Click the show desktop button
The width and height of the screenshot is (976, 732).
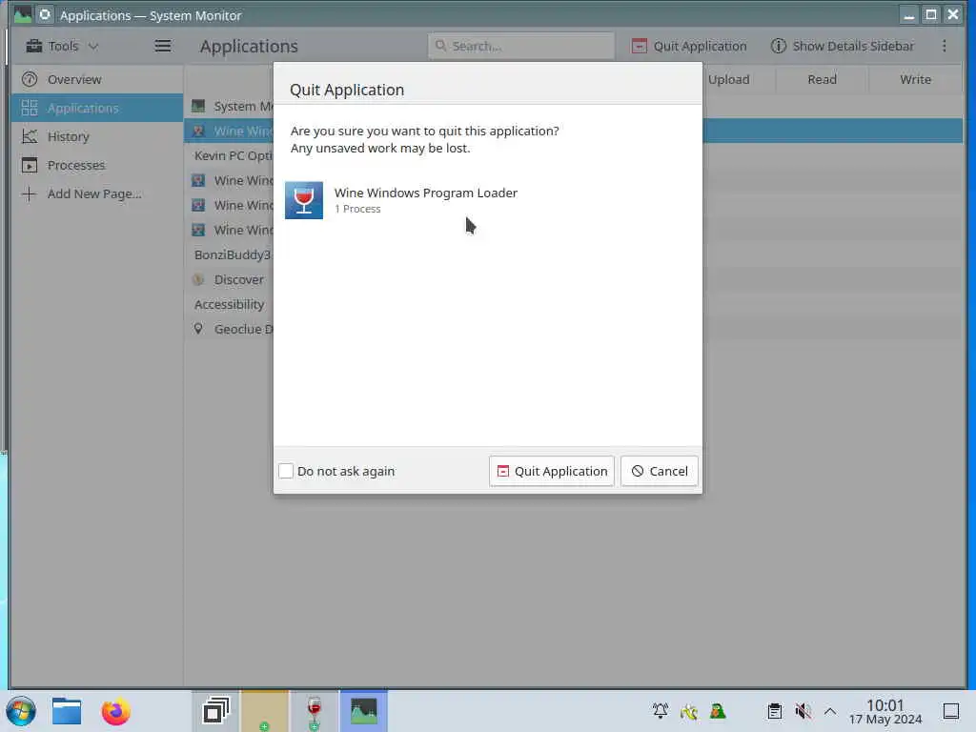point(951,711)
